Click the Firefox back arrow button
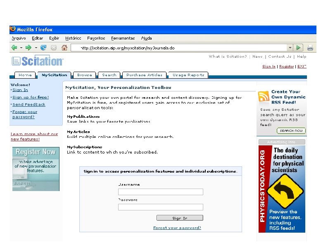 [x=14, y=48]
